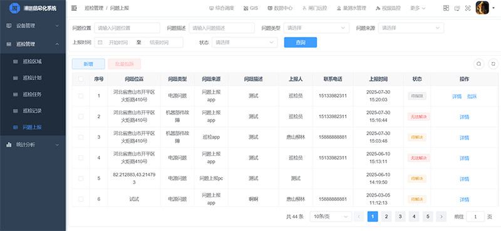501x231 pixels.
Task: Check the checkbox for row 5
Action: pyautogui.click(x=81, y=178)
